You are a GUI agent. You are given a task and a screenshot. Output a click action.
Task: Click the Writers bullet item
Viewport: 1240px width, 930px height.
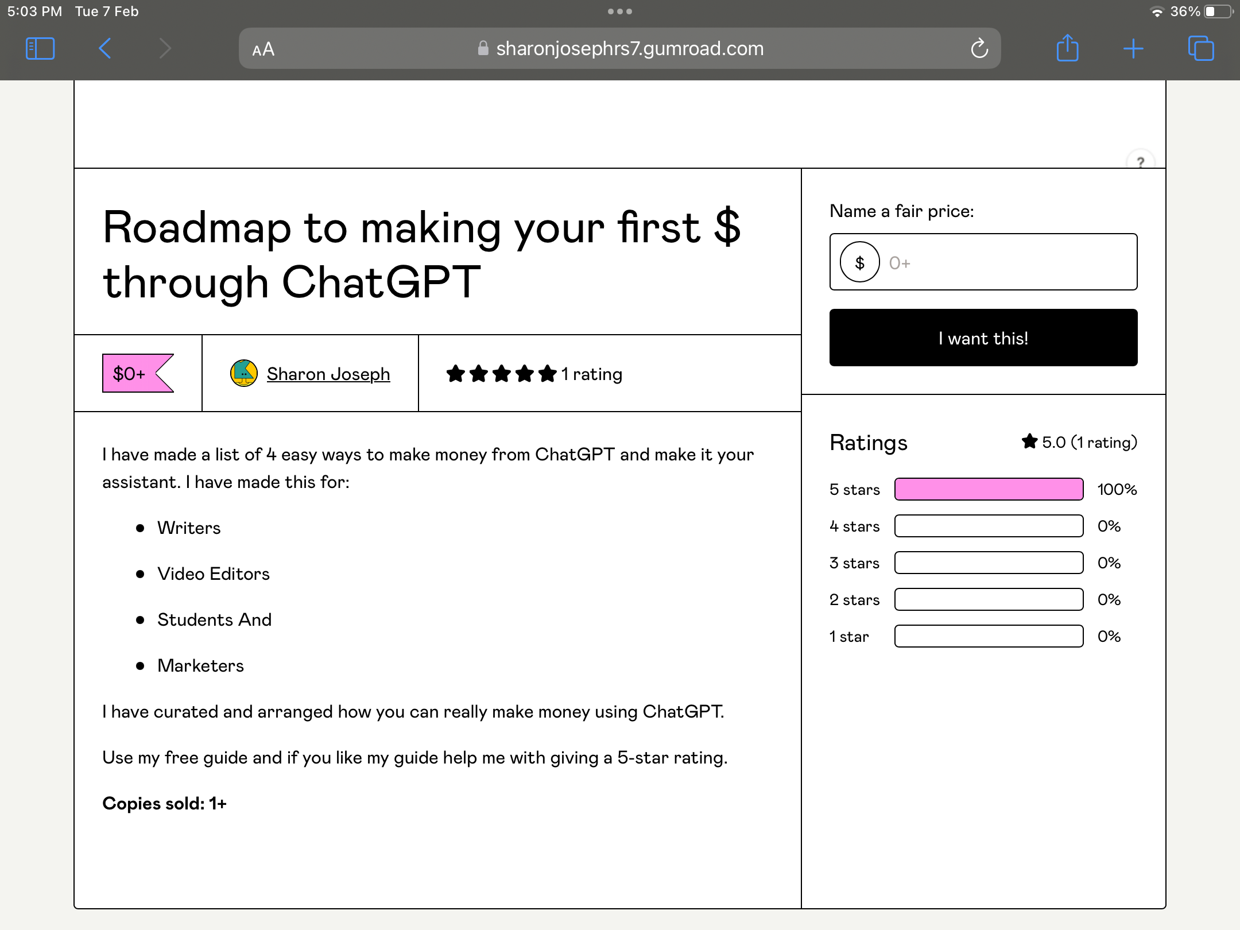click(189, 528)
